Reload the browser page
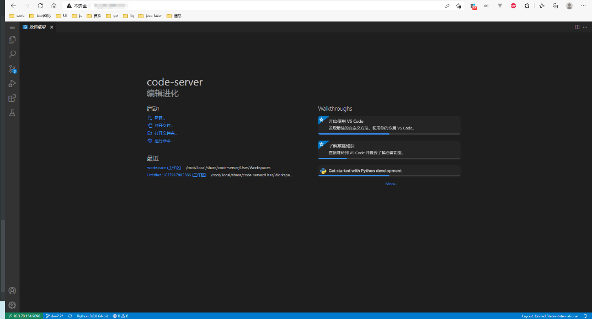 pos(40,6)
